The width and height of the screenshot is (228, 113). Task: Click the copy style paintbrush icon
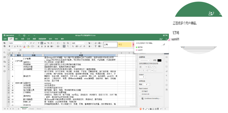96,46
